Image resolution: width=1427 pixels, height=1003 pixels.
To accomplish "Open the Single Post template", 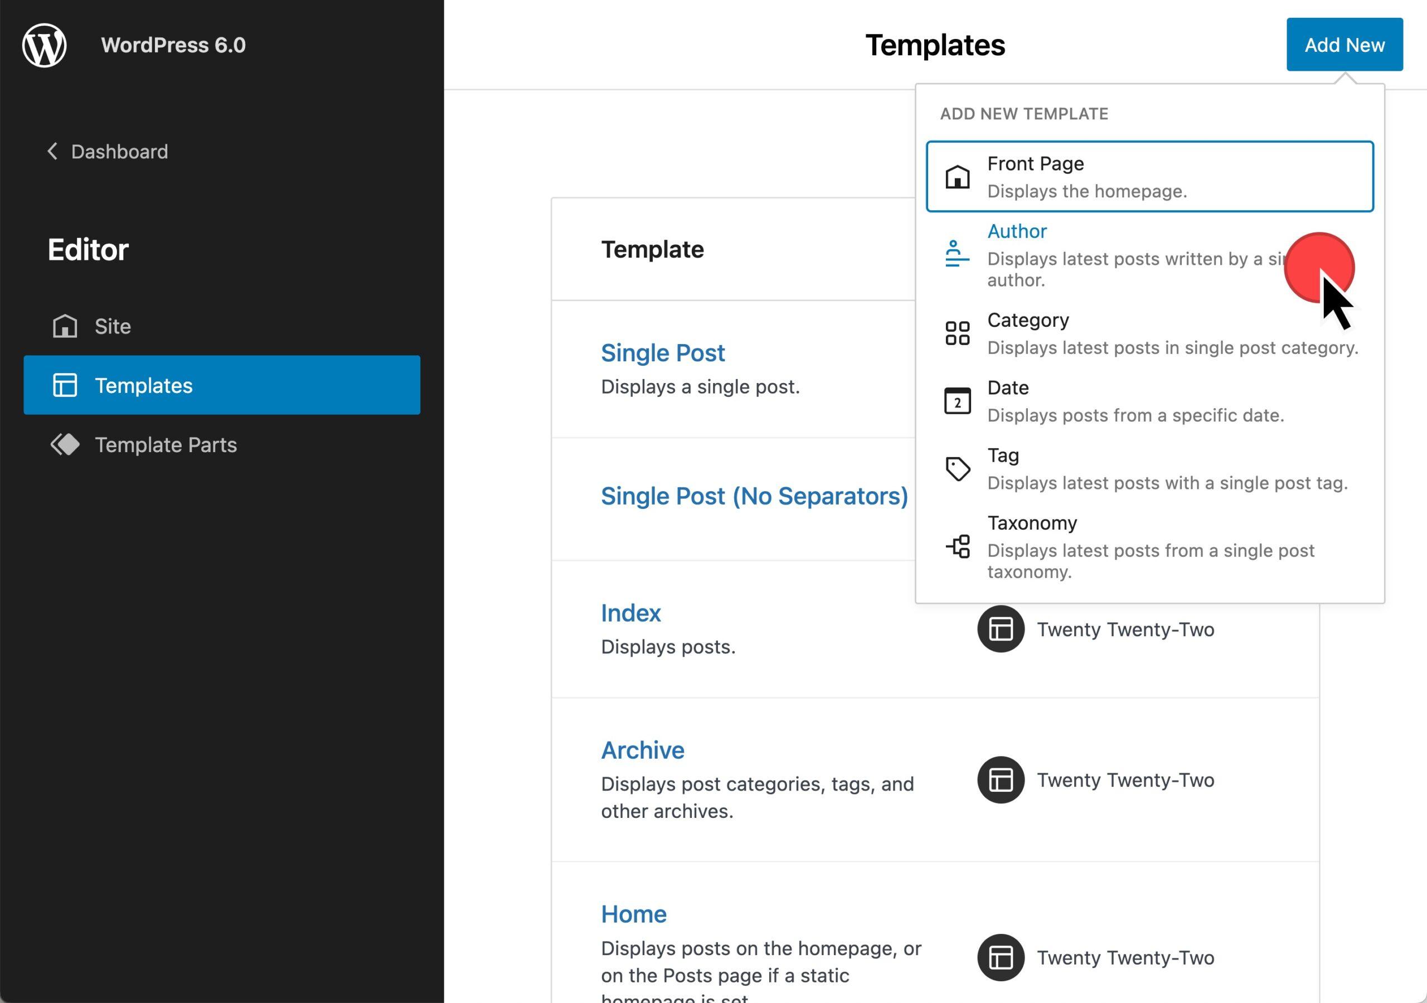I will (x=663, y=352).
